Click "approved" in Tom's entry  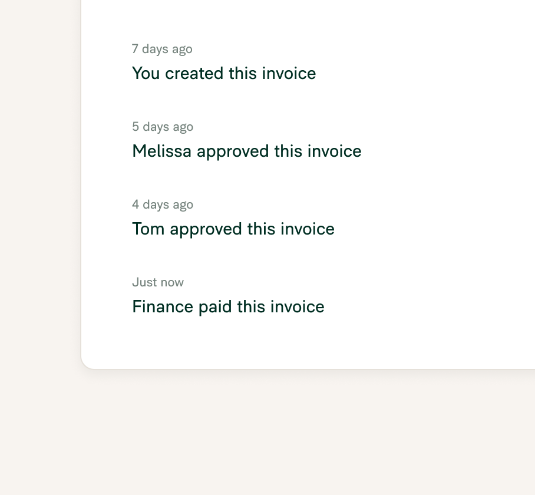(x=206, y=229)
